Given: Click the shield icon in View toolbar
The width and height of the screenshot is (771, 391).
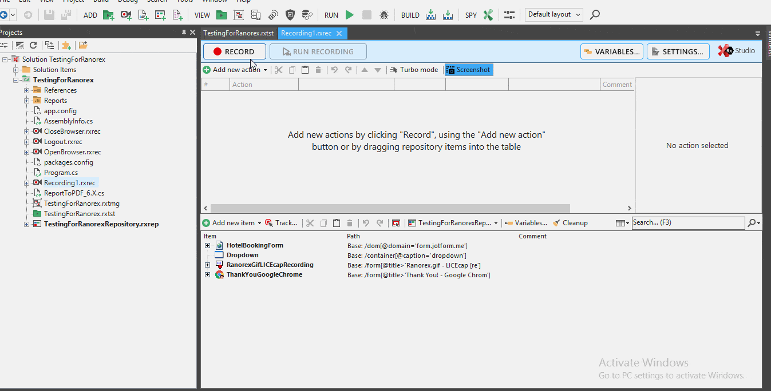Looking at the screenshot, I should (x=290, y=15).
